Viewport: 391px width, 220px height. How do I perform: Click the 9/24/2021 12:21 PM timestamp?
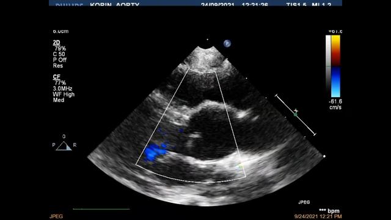(x=318, y=216)
